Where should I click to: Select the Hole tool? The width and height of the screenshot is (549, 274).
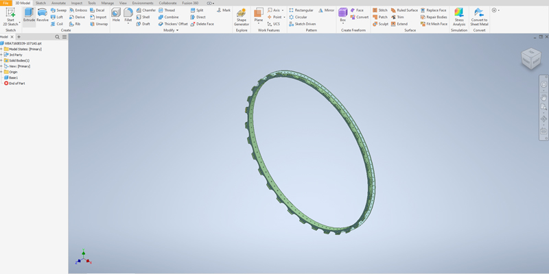[x=116, y=16]
